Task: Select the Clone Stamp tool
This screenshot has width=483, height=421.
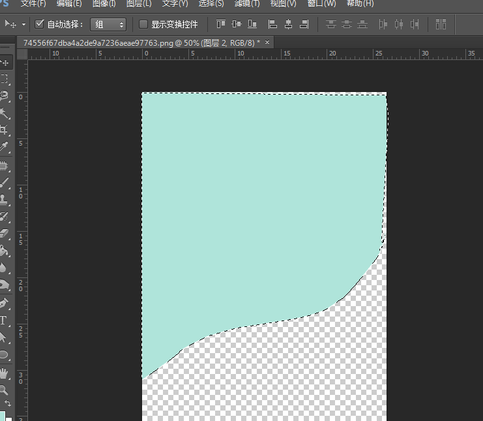Action: pos(5,200)
